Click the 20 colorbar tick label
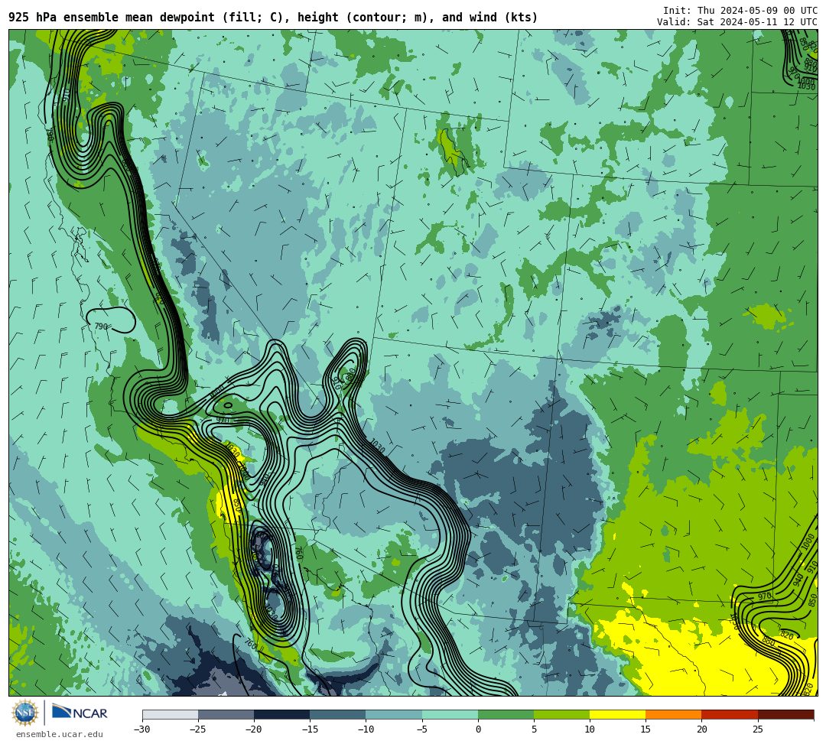826x744 pixels. (701, 729)
